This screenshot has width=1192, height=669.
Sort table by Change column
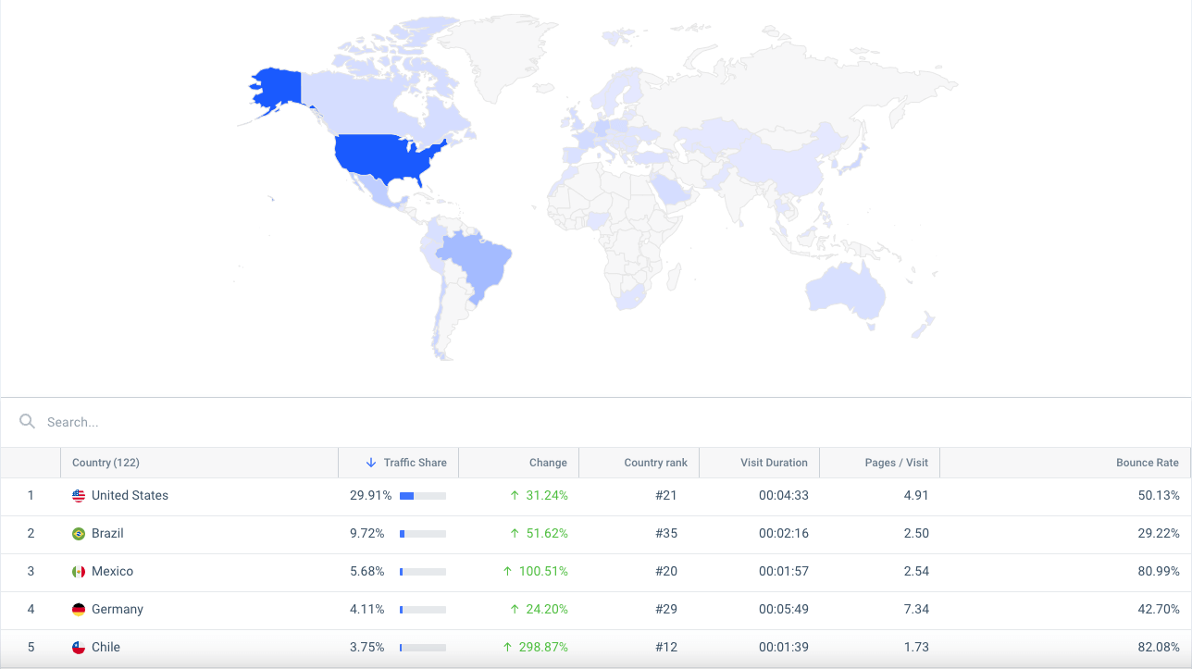click(x=548, y=463)
